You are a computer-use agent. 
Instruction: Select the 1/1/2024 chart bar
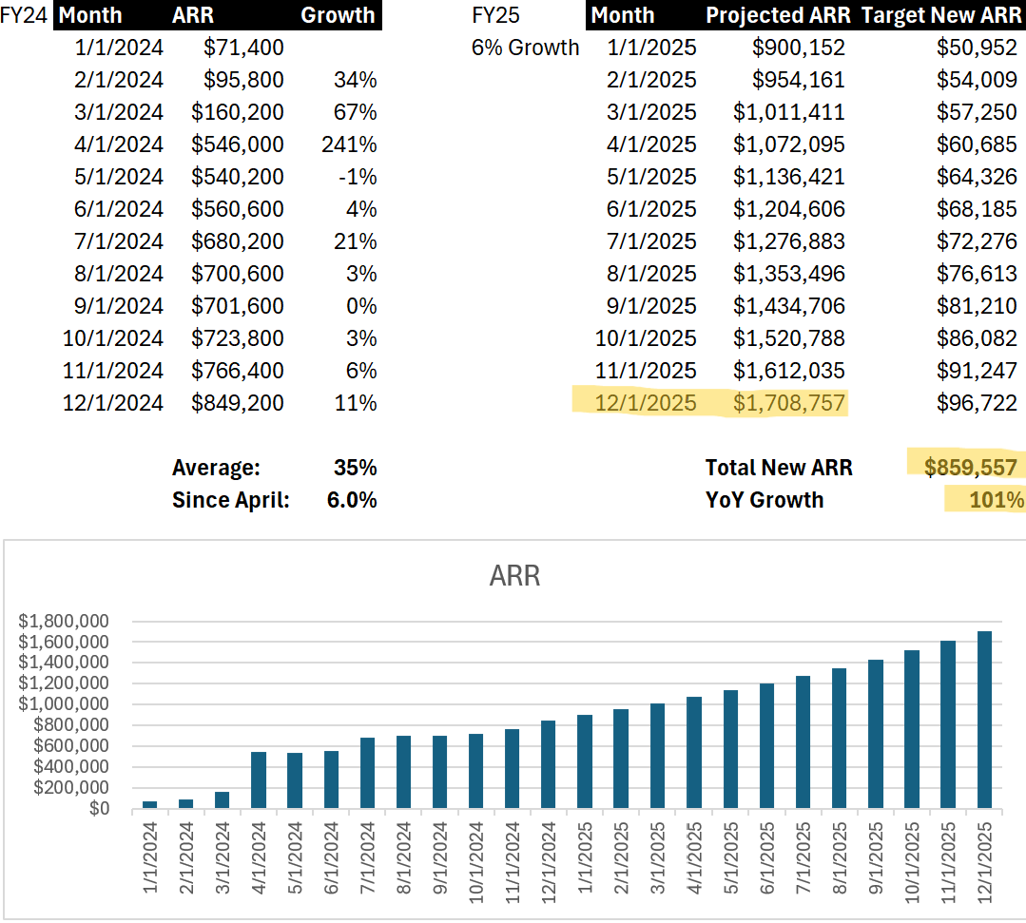coord(150,804)
